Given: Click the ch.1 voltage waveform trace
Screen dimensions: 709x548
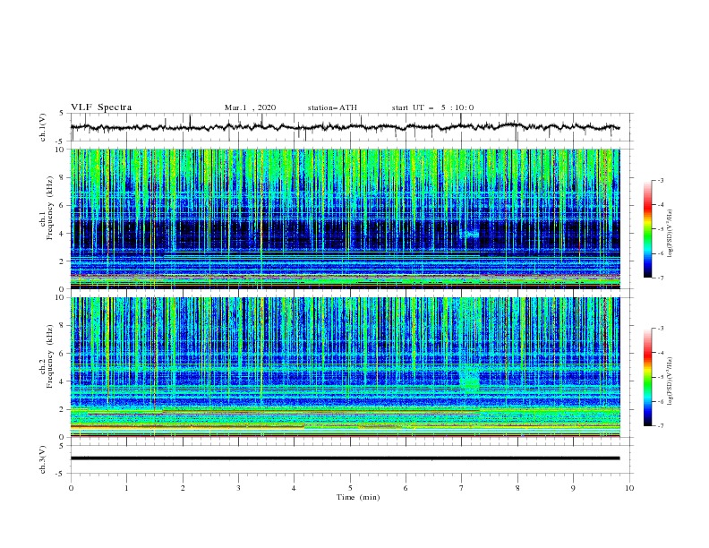Looking at the screenshot, I should pos(345,127).
